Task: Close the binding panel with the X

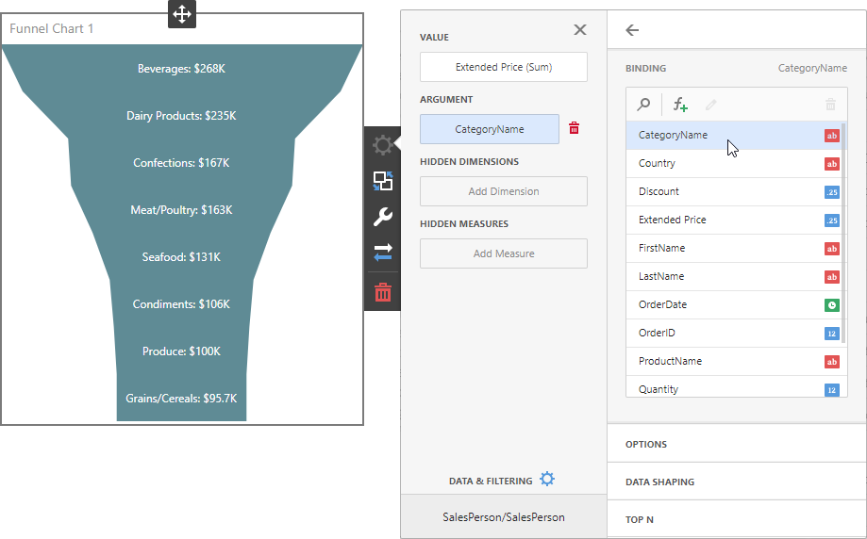Action: tap(580, 30)
